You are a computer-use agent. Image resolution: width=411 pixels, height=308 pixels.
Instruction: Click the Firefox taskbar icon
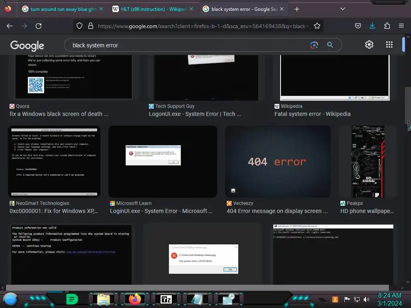(x=135, y=299)
